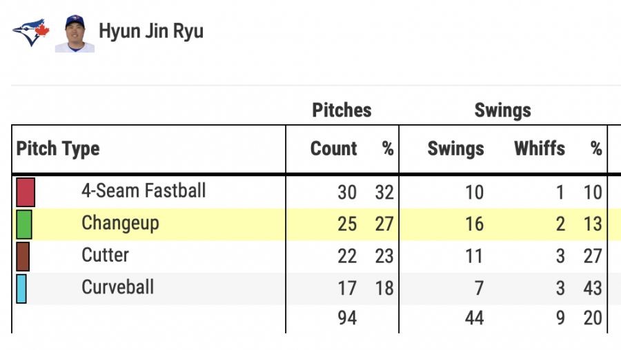Click the Toronto Blue Jays logo

click(30, 32)
